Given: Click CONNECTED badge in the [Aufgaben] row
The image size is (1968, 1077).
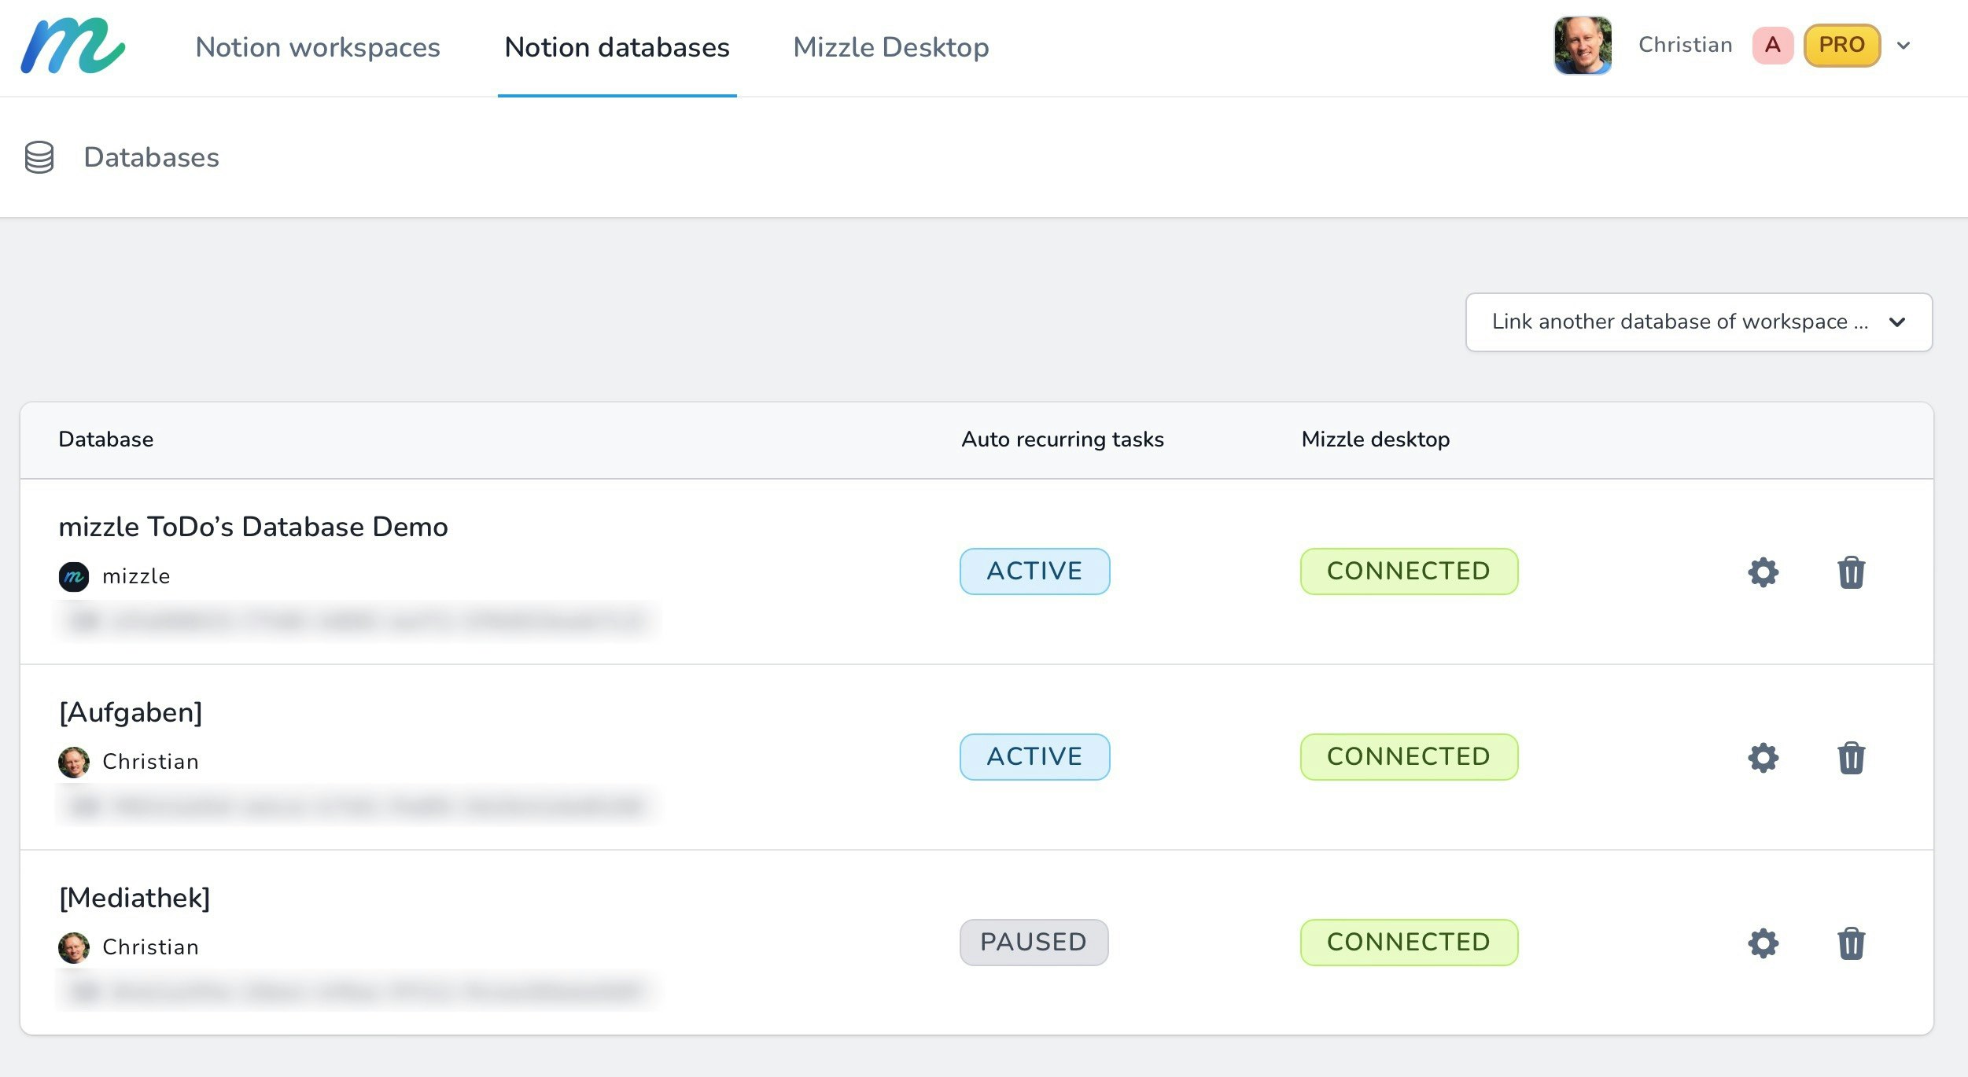Looking at the screenshot, I should pyautogui.click(x=1409, y=757).
